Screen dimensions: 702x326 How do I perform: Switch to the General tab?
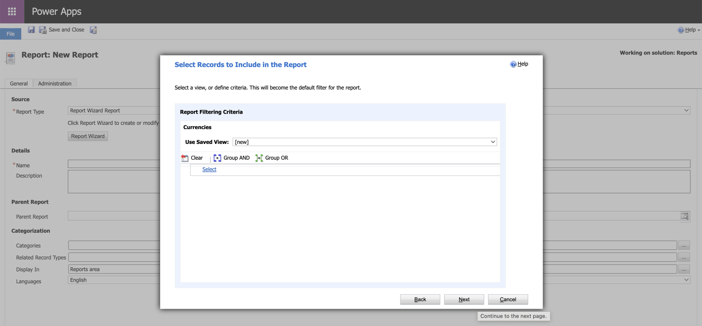[x=19, y=83]
